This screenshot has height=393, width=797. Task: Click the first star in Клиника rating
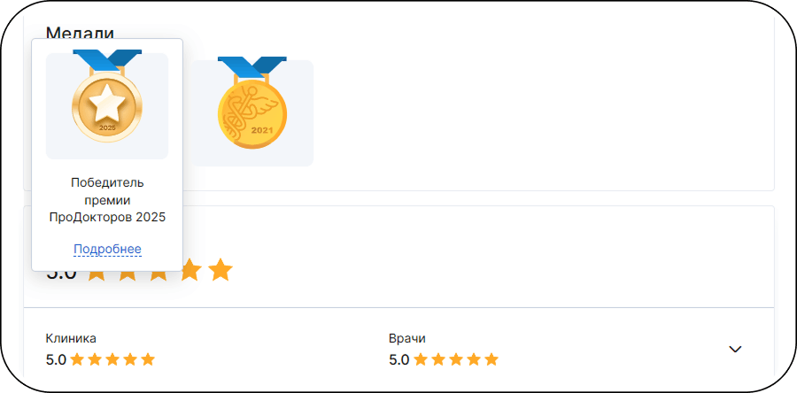[77, 359]
